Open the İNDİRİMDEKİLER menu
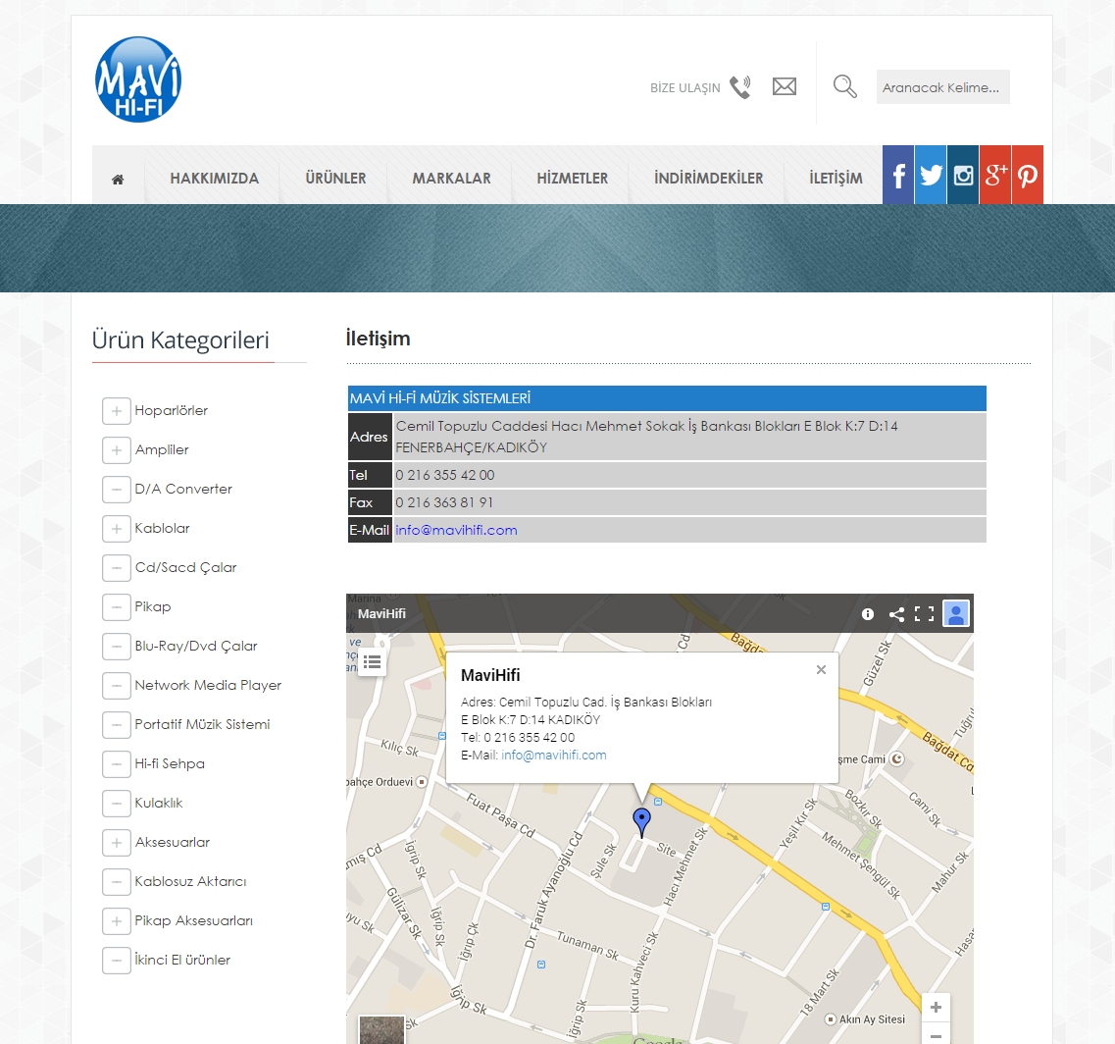Viewport: 1115px width, 1044px height. point(708,179)
